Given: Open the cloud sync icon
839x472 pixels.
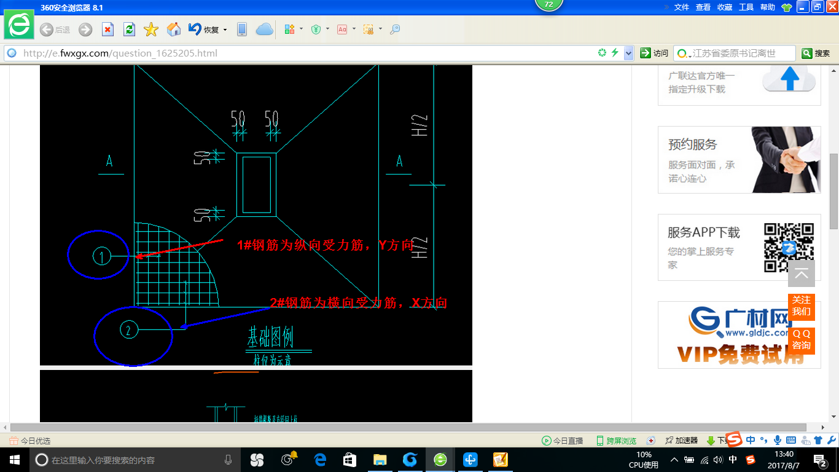Looking at the screenshot, I should 264,29.
